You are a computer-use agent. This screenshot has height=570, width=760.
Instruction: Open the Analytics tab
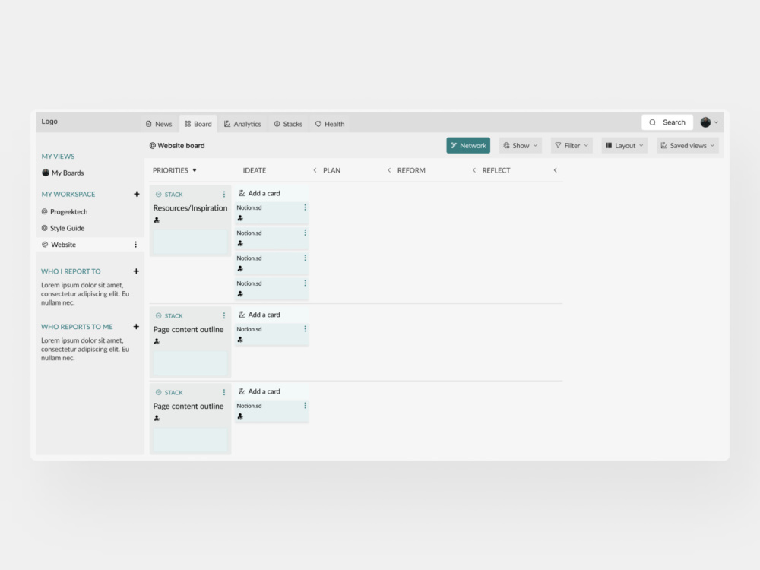[x=242, y=124]
